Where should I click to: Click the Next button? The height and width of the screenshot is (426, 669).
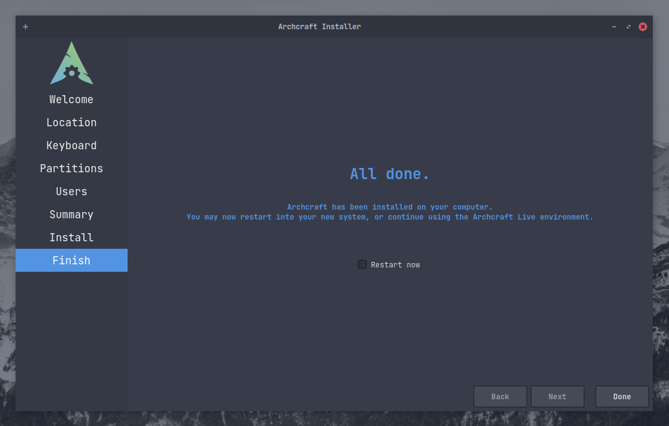click(x=557, y=397)
